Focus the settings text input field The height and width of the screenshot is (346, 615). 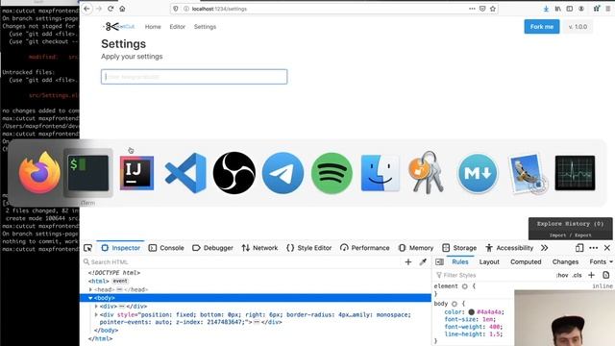[194, 77]
